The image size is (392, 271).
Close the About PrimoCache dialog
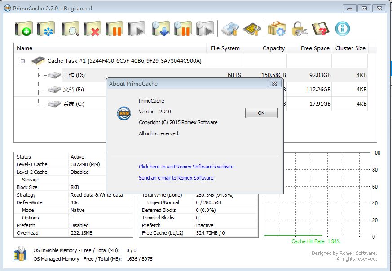274,83
